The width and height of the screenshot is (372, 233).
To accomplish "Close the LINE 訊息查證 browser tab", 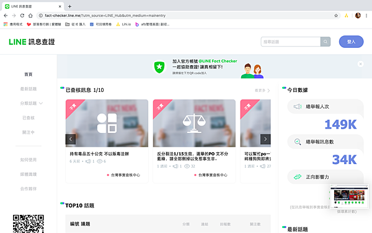I will pos(60,6).
